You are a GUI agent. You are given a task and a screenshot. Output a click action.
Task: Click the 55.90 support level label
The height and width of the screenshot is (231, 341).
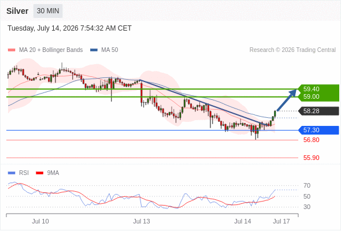point(311,158)
